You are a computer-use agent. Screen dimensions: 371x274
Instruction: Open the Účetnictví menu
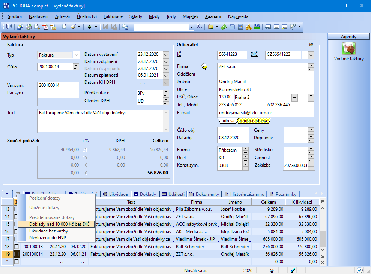click(x=87, y=16)
